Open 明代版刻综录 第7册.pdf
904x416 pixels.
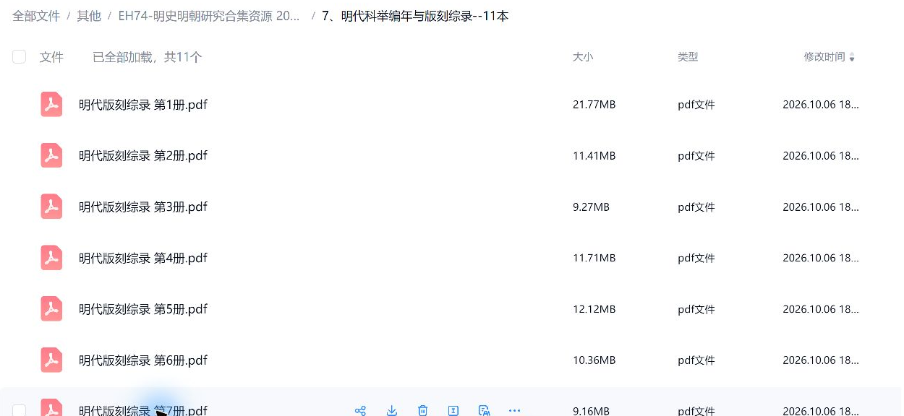[x=143, y=410]
